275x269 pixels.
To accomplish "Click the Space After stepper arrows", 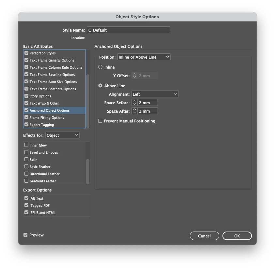I will pyautogui.click(x=134, y=111).
